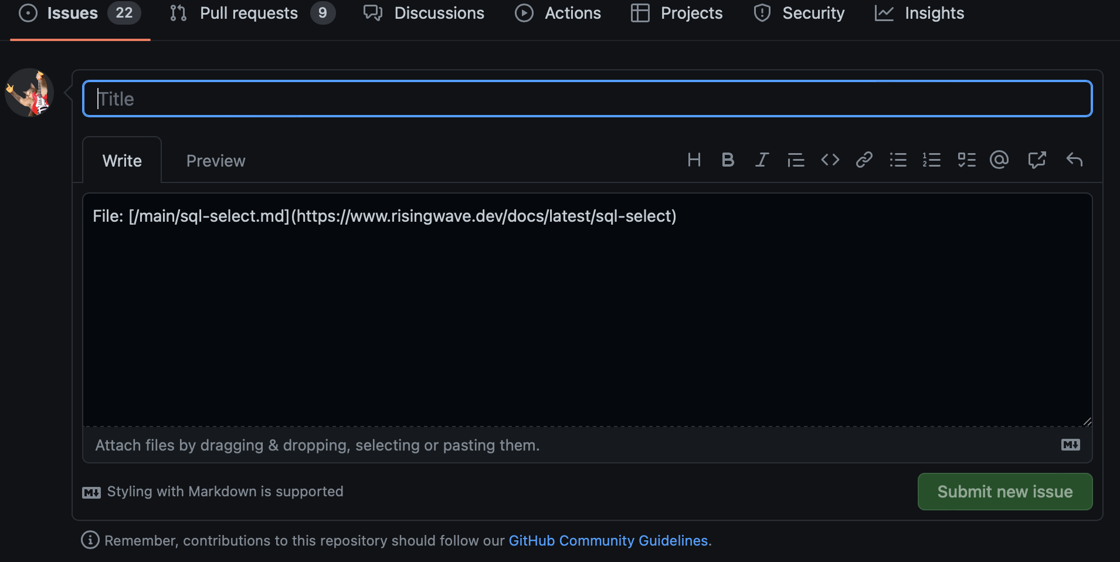Viewport: 1120px width, 562px height.
Task: Insert a saved reply
Action: point(1074,160)
